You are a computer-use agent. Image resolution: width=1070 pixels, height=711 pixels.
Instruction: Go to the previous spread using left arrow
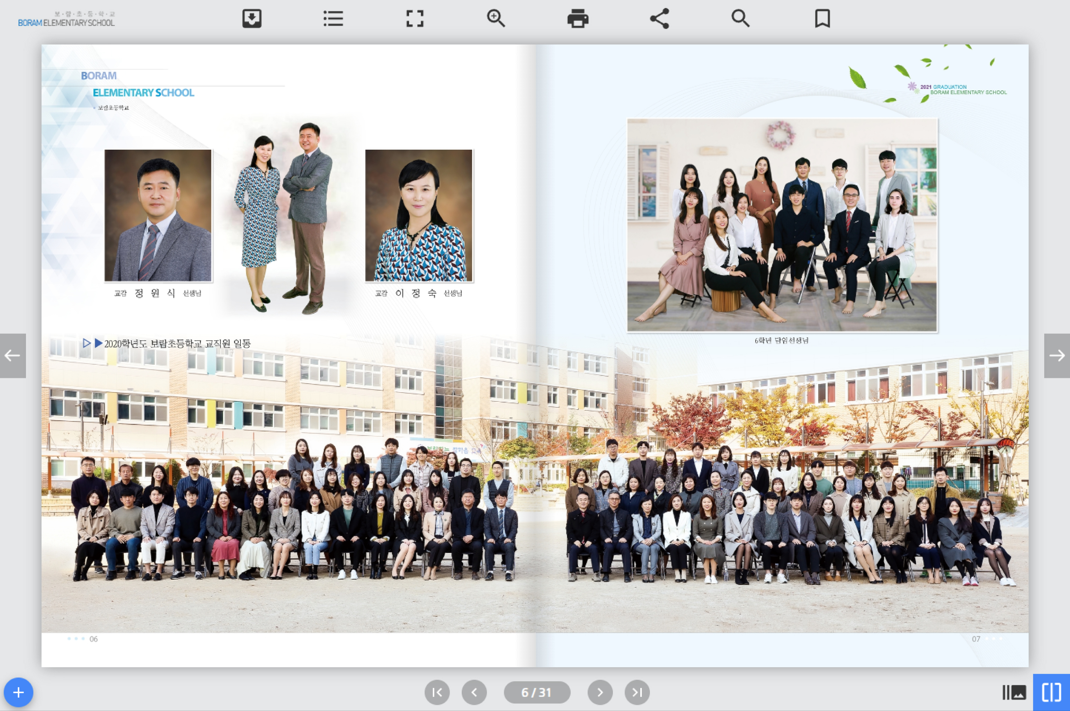13,355
